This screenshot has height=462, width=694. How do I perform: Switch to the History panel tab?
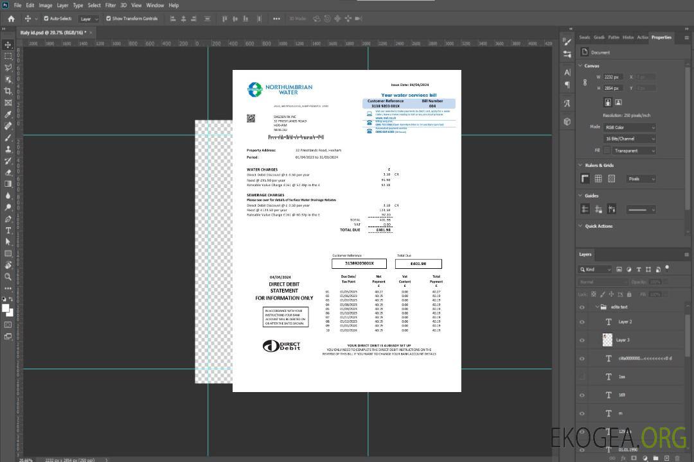[628, 37]
